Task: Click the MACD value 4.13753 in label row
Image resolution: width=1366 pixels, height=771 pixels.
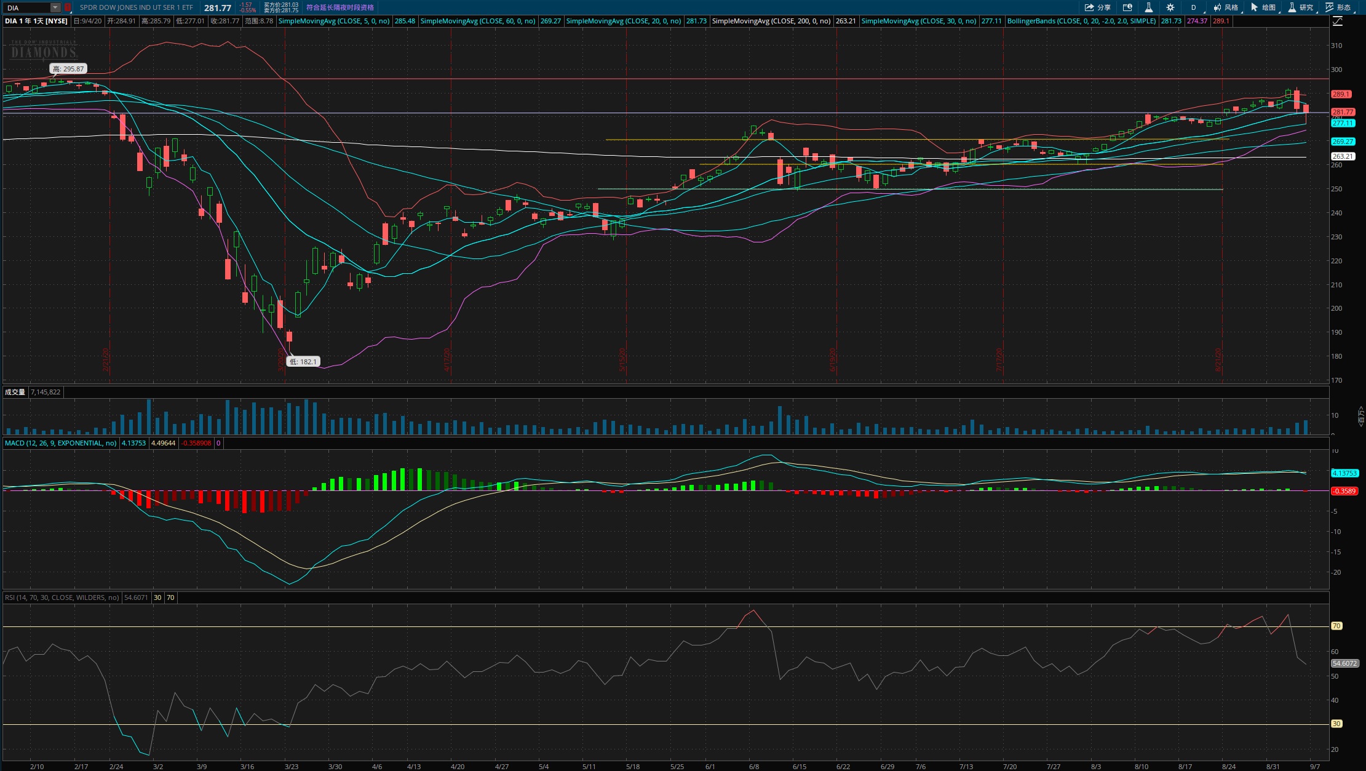Action: point(133,443)
